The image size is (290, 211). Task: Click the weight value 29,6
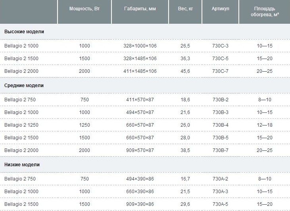click(x=185, y=204)
